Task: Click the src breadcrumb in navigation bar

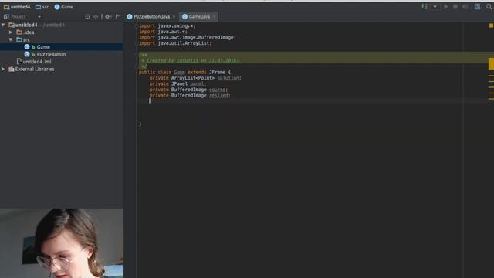Action: coord(42,7)
